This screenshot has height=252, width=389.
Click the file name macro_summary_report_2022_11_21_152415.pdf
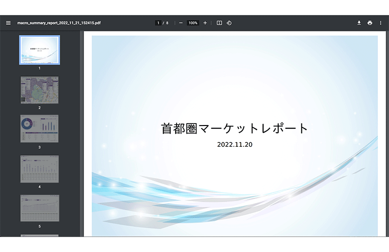point(59,23)
